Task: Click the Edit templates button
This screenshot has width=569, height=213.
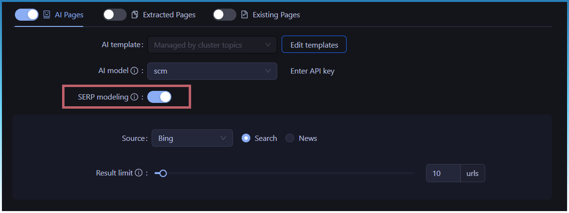Action: 314,45
